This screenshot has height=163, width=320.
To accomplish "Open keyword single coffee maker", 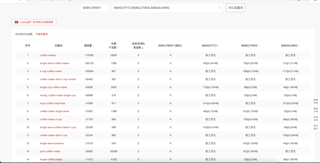I will 51,159.
